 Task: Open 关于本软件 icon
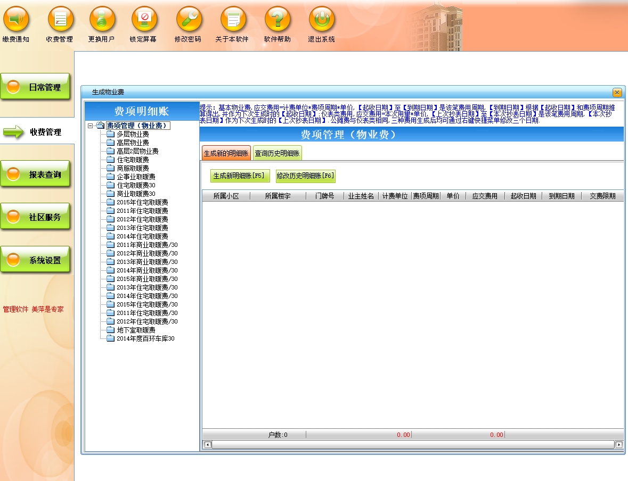pos(233,20)
